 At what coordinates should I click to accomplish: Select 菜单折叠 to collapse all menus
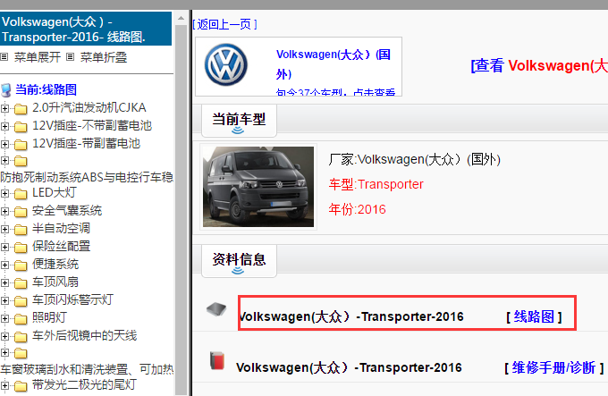pyautogui.click(x=104, y=57)
